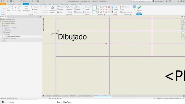Open the Vista ribbon tab
Screen dimensions: 185x104
[50, 4]
